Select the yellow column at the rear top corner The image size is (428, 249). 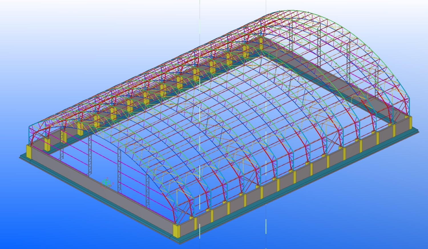pyautogui.click(x=261, y=40)
